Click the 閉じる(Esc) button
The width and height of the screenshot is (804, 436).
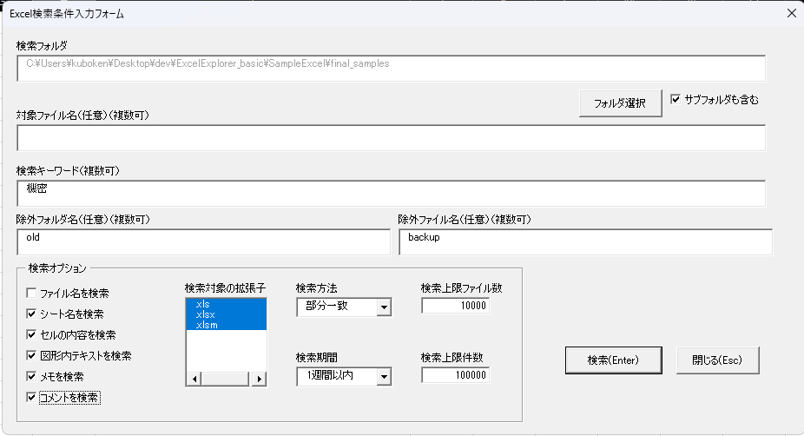(x=717, y=360)
